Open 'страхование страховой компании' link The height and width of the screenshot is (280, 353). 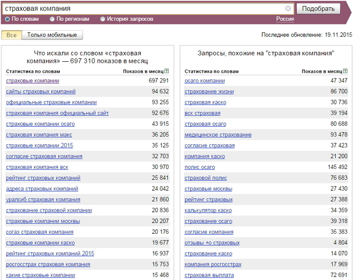49,210
